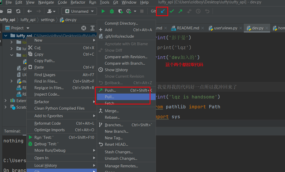The width and height of the screenshot is (285, 172).
Task: Choose Reset HEAD... option
Action: 126,144
